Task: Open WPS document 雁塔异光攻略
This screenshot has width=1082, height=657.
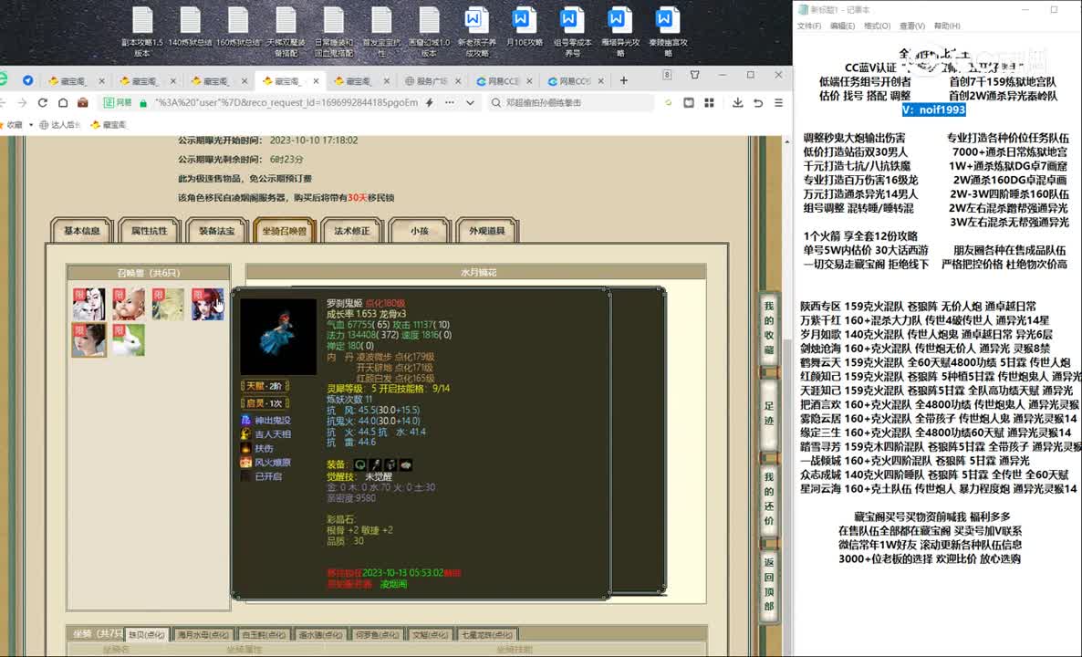Action: (619, 32)
